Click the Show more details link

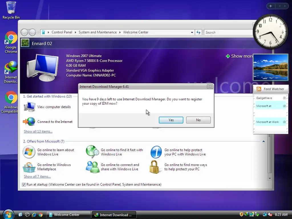coord(240,56)
